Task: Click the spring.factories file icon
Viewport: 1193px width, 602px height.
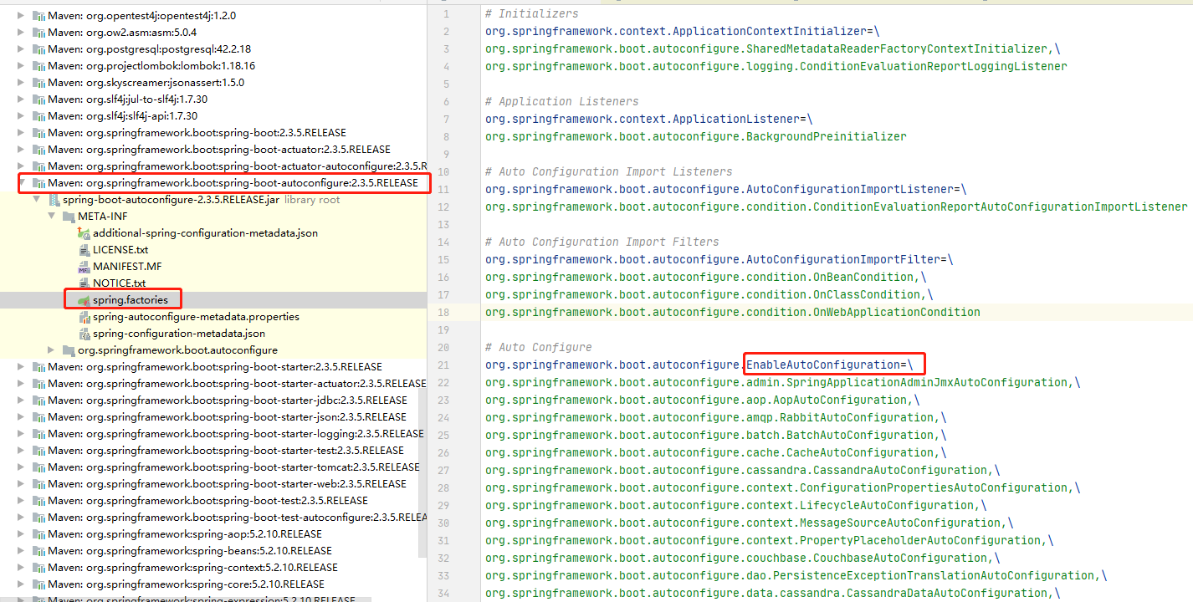Action: click(84, 300)
